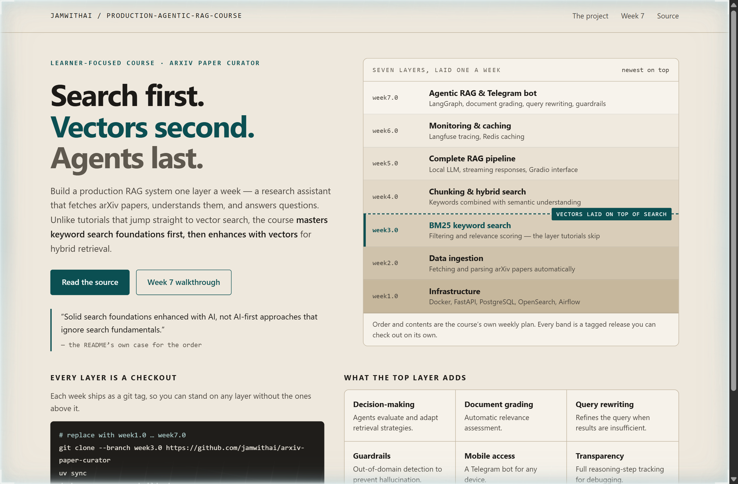Screen dimensions: 738x484
Task: Click the scrollbar down arrow
Action: click(733, 479)
